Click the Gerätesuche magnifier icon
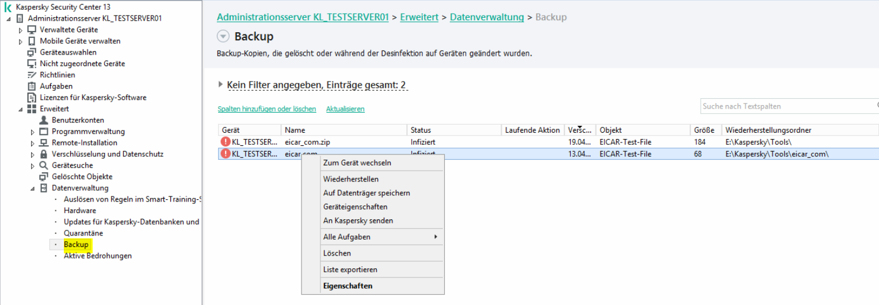Viewport: 879px width, 305px height. (44, 165)
